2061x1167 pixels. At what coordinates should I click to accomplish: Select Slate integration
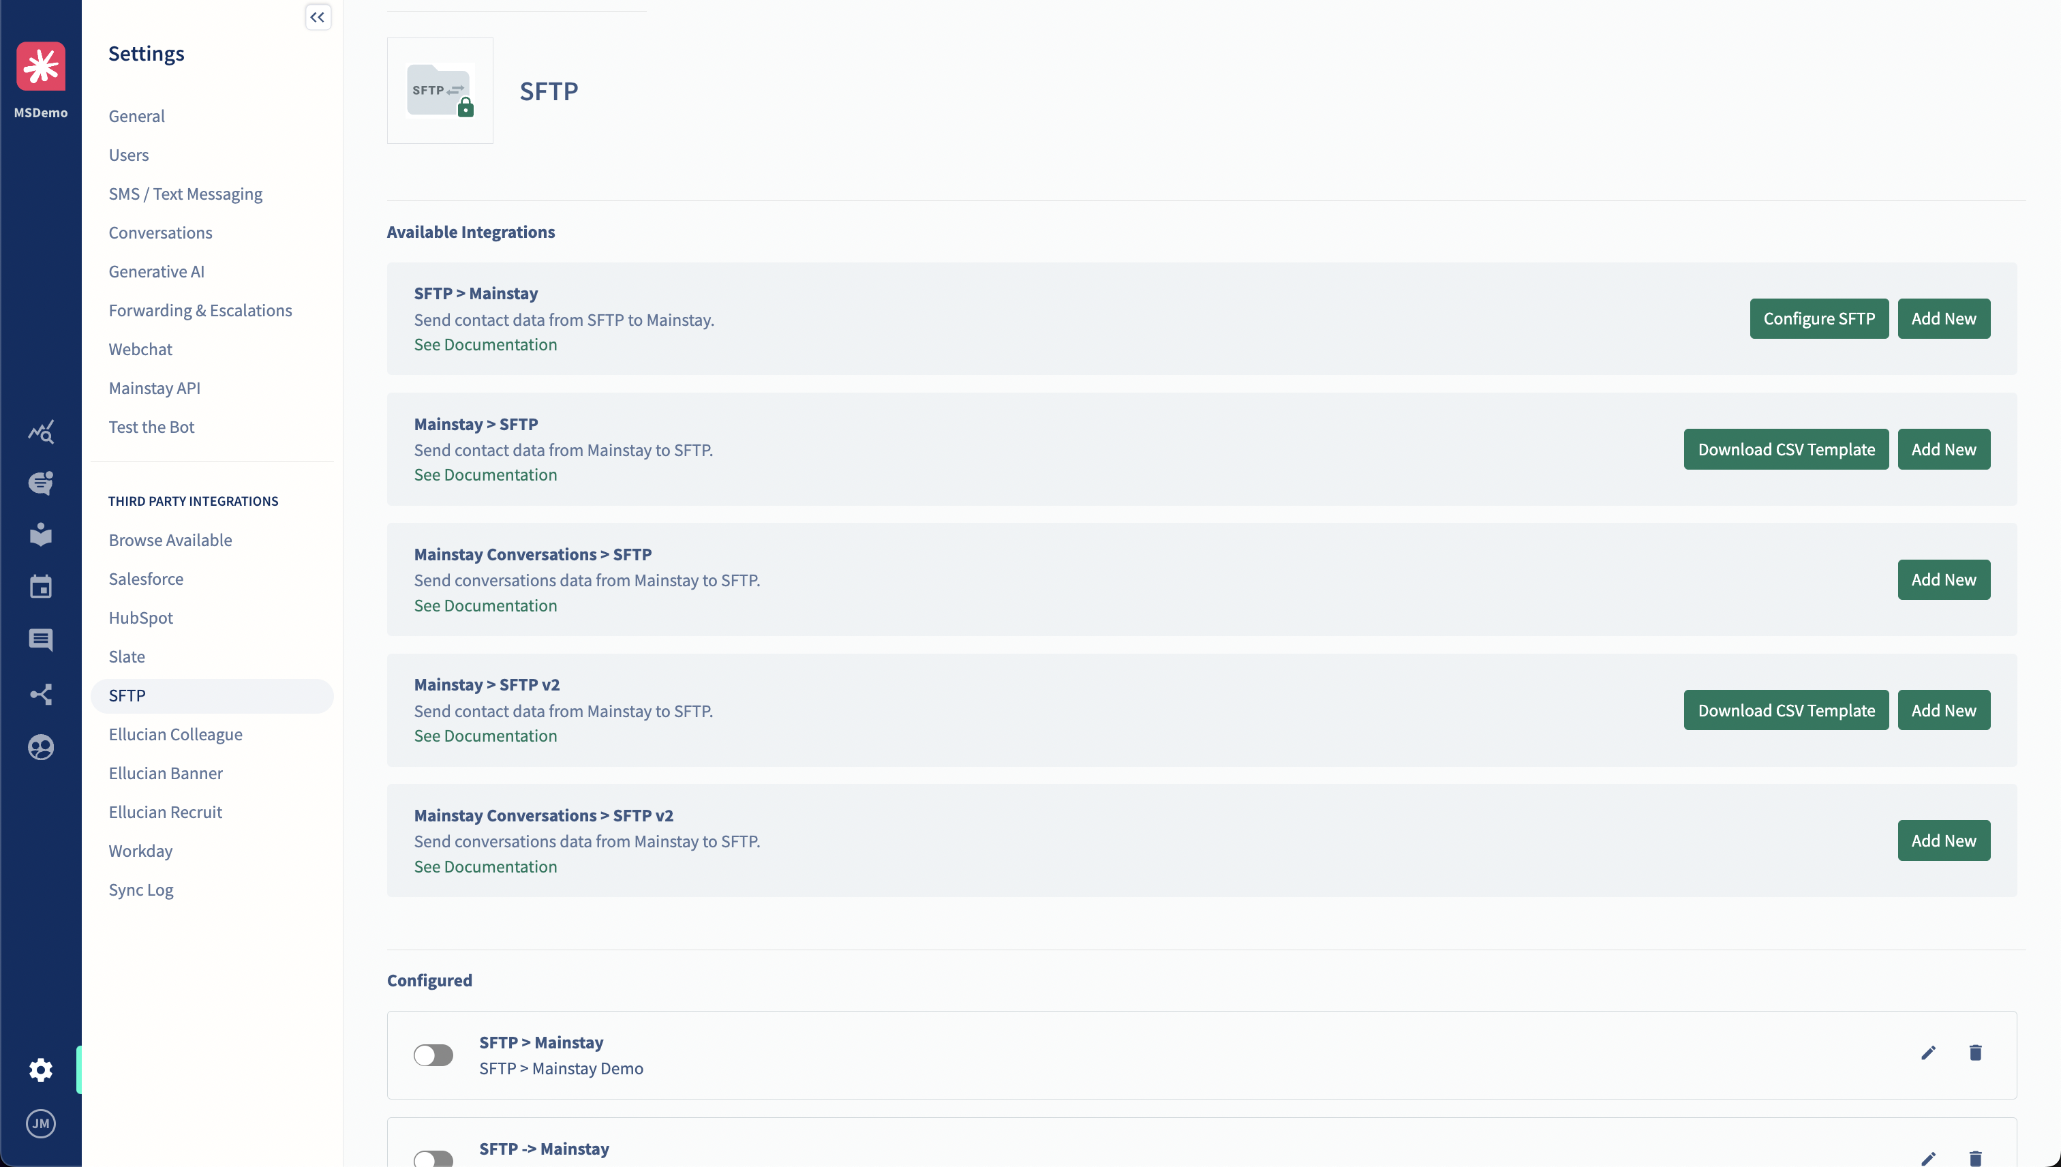pyautogui.click(x=127, y=656)
